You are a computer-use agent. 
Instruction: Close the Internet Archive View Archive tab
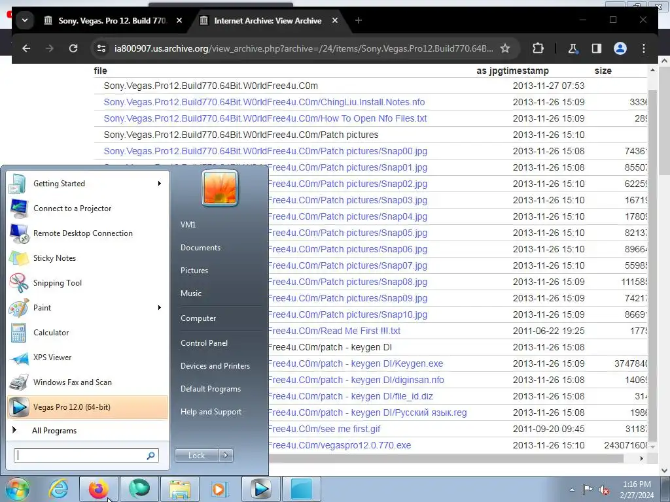click(x=335, y=20)
